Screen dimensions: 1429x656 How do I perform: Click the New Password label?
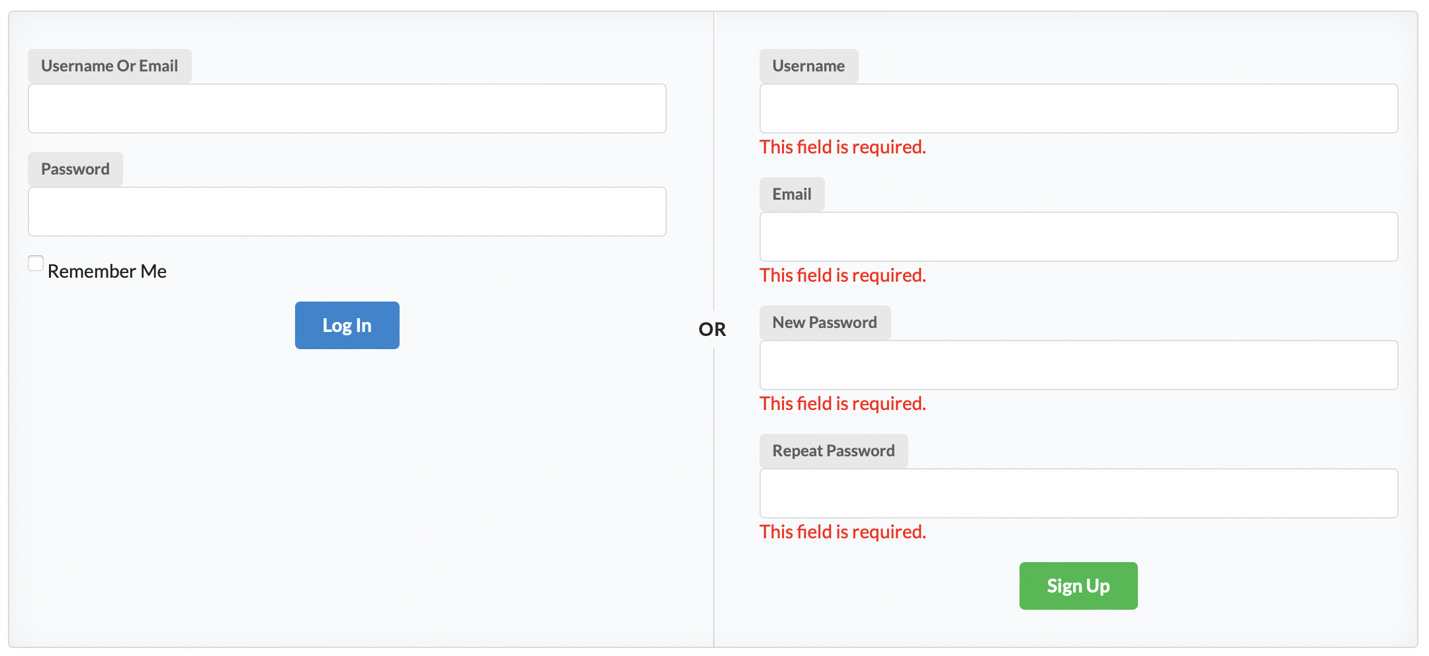click(824, 322)
